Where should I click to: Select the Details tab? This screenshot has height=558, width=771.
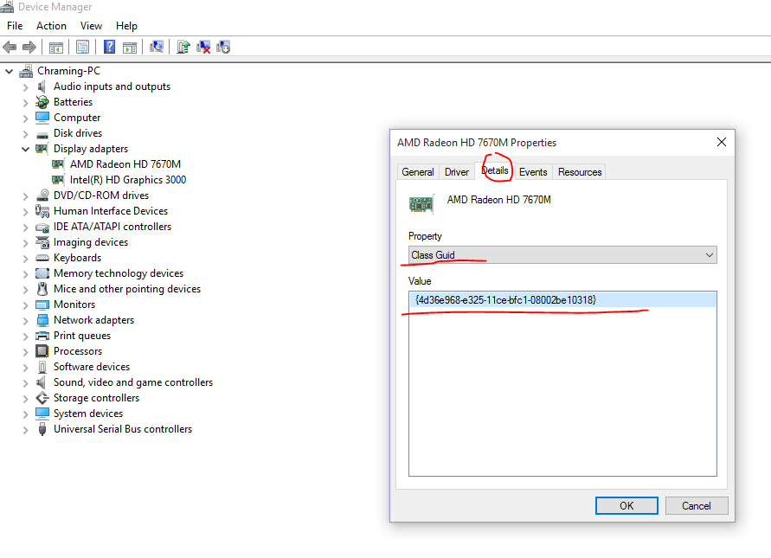pos(495,170)
